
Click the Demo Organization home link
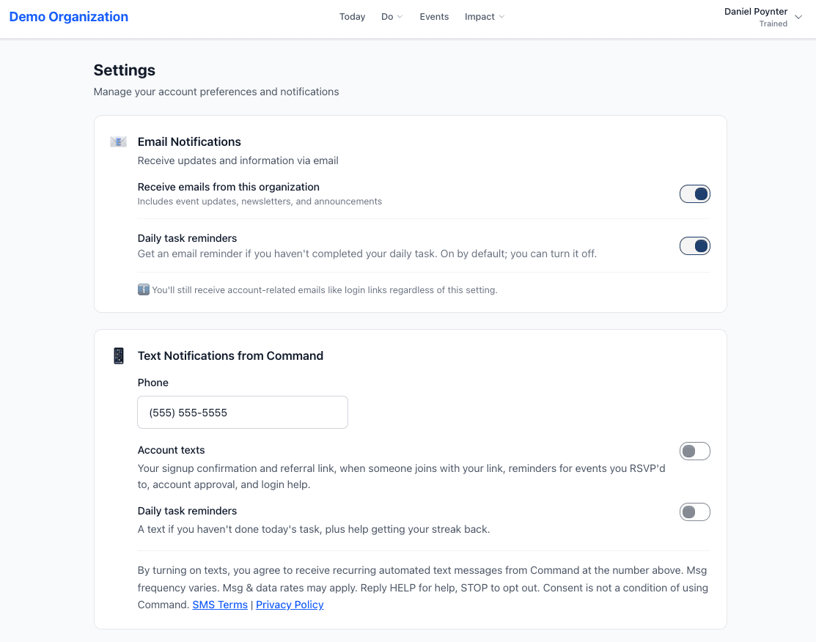click(x=69, y=17)
